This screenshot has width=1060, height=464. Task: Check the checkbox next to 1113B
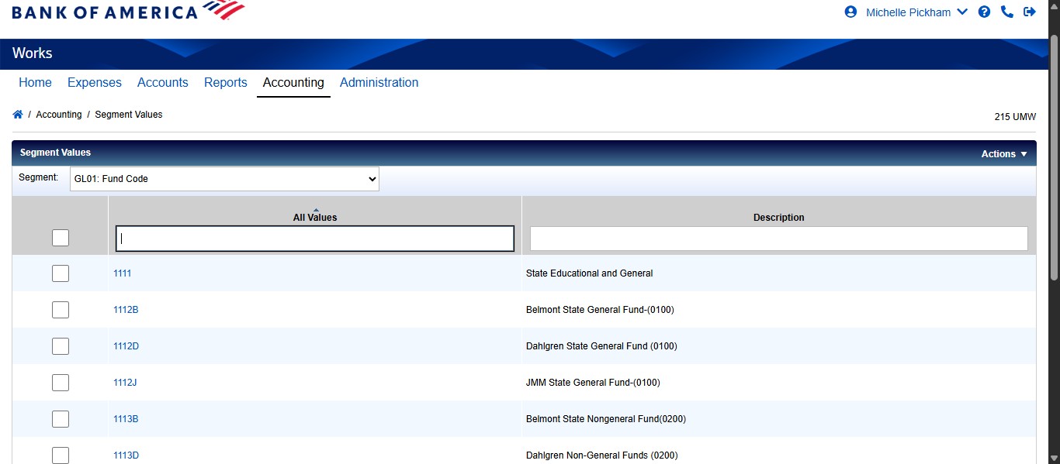coord(60,418)
